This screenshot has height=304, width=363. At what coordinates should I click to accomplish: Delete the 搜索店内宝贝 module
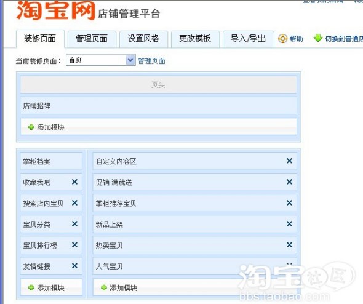[x=74, y=203]
